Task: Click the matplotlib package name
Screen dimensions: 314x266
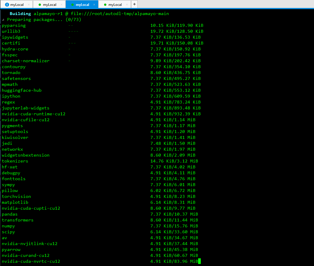Action: tap(15, 202)
